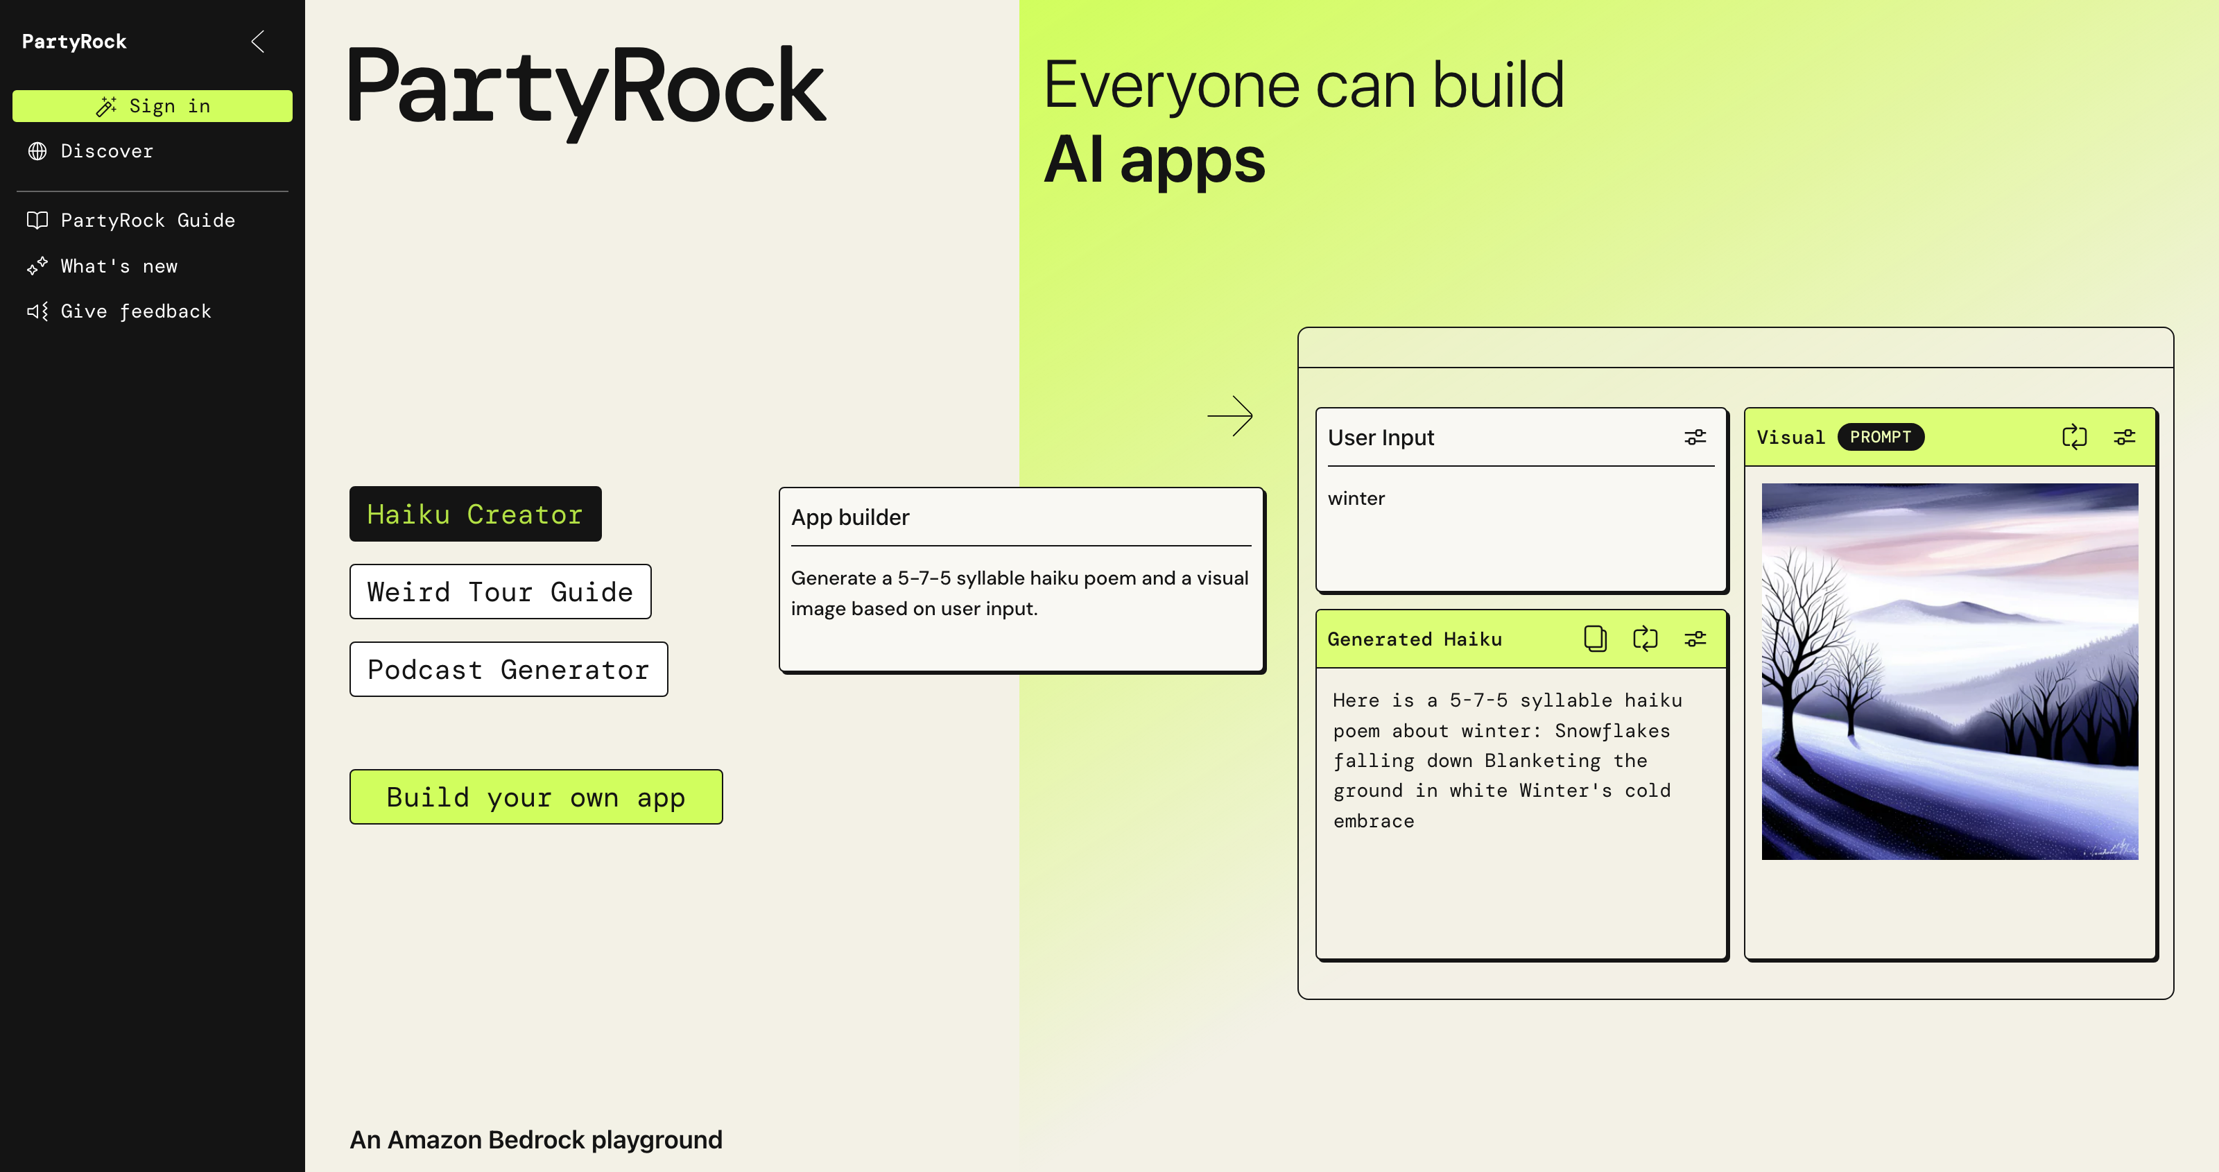2219x1172 pixels.
Task: Click the Give feedback megaphone icon
Action: 37,311
